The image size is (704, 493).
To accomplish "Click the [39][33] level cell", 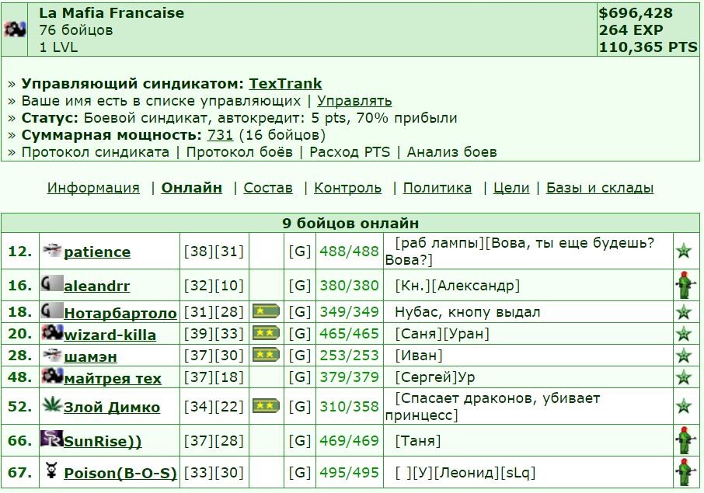I will [x=214, y=334].
